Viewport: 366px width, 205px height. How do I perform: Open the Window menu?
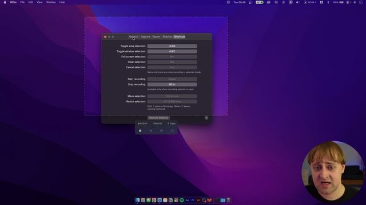tap(51, 2)
